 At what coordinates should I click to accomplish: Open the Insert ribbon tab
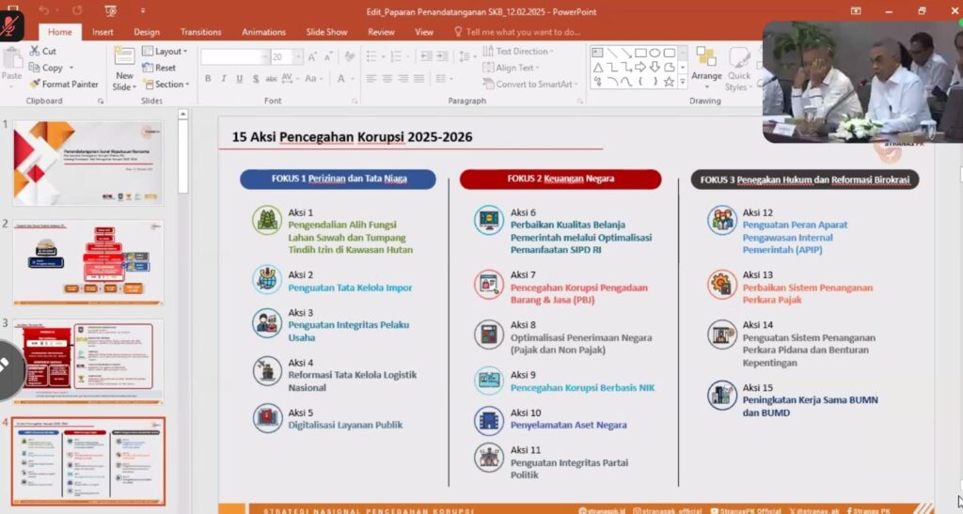[x=103, y=32]
